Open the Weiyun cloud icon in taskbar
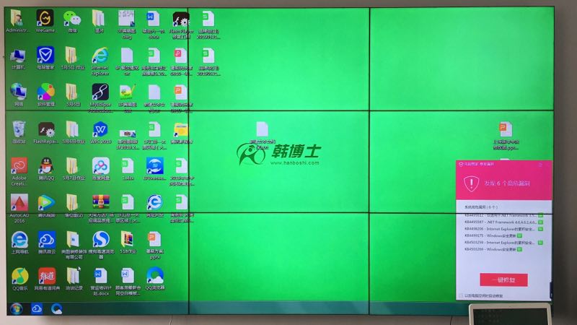The width and height of the screenshot is (577, 325). 37,308
